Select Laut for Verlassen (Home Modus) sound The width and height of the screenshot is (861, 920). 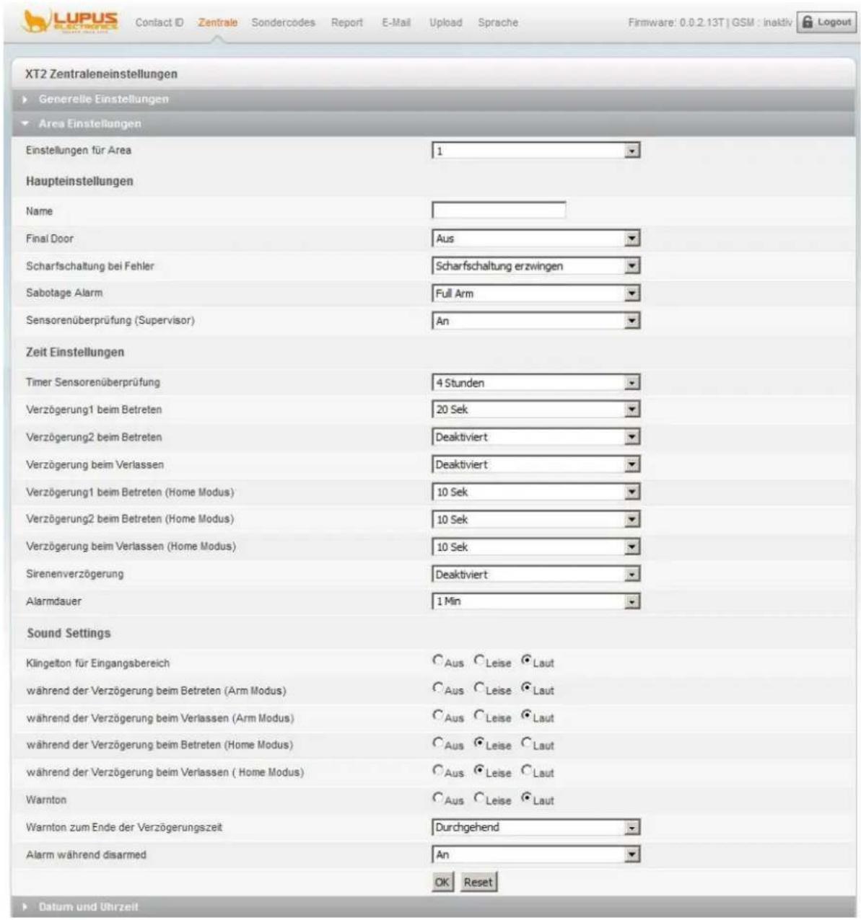coord(526,769)
